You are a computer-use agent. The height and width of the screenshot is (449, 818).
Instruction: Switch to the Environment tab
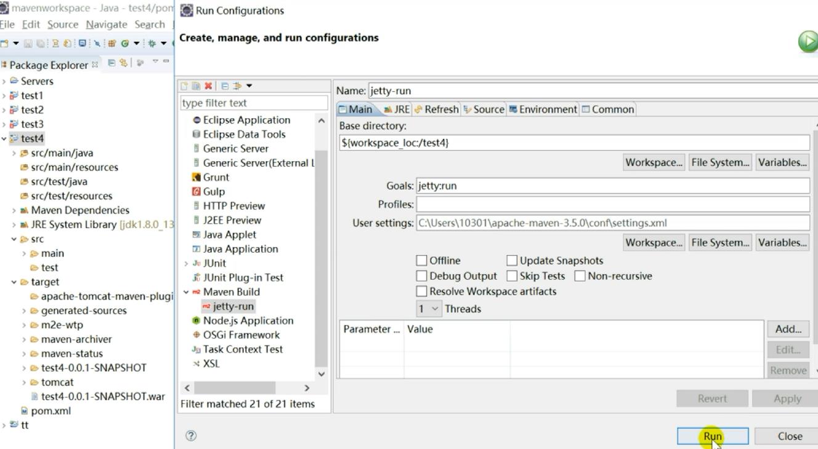(543, 109)
